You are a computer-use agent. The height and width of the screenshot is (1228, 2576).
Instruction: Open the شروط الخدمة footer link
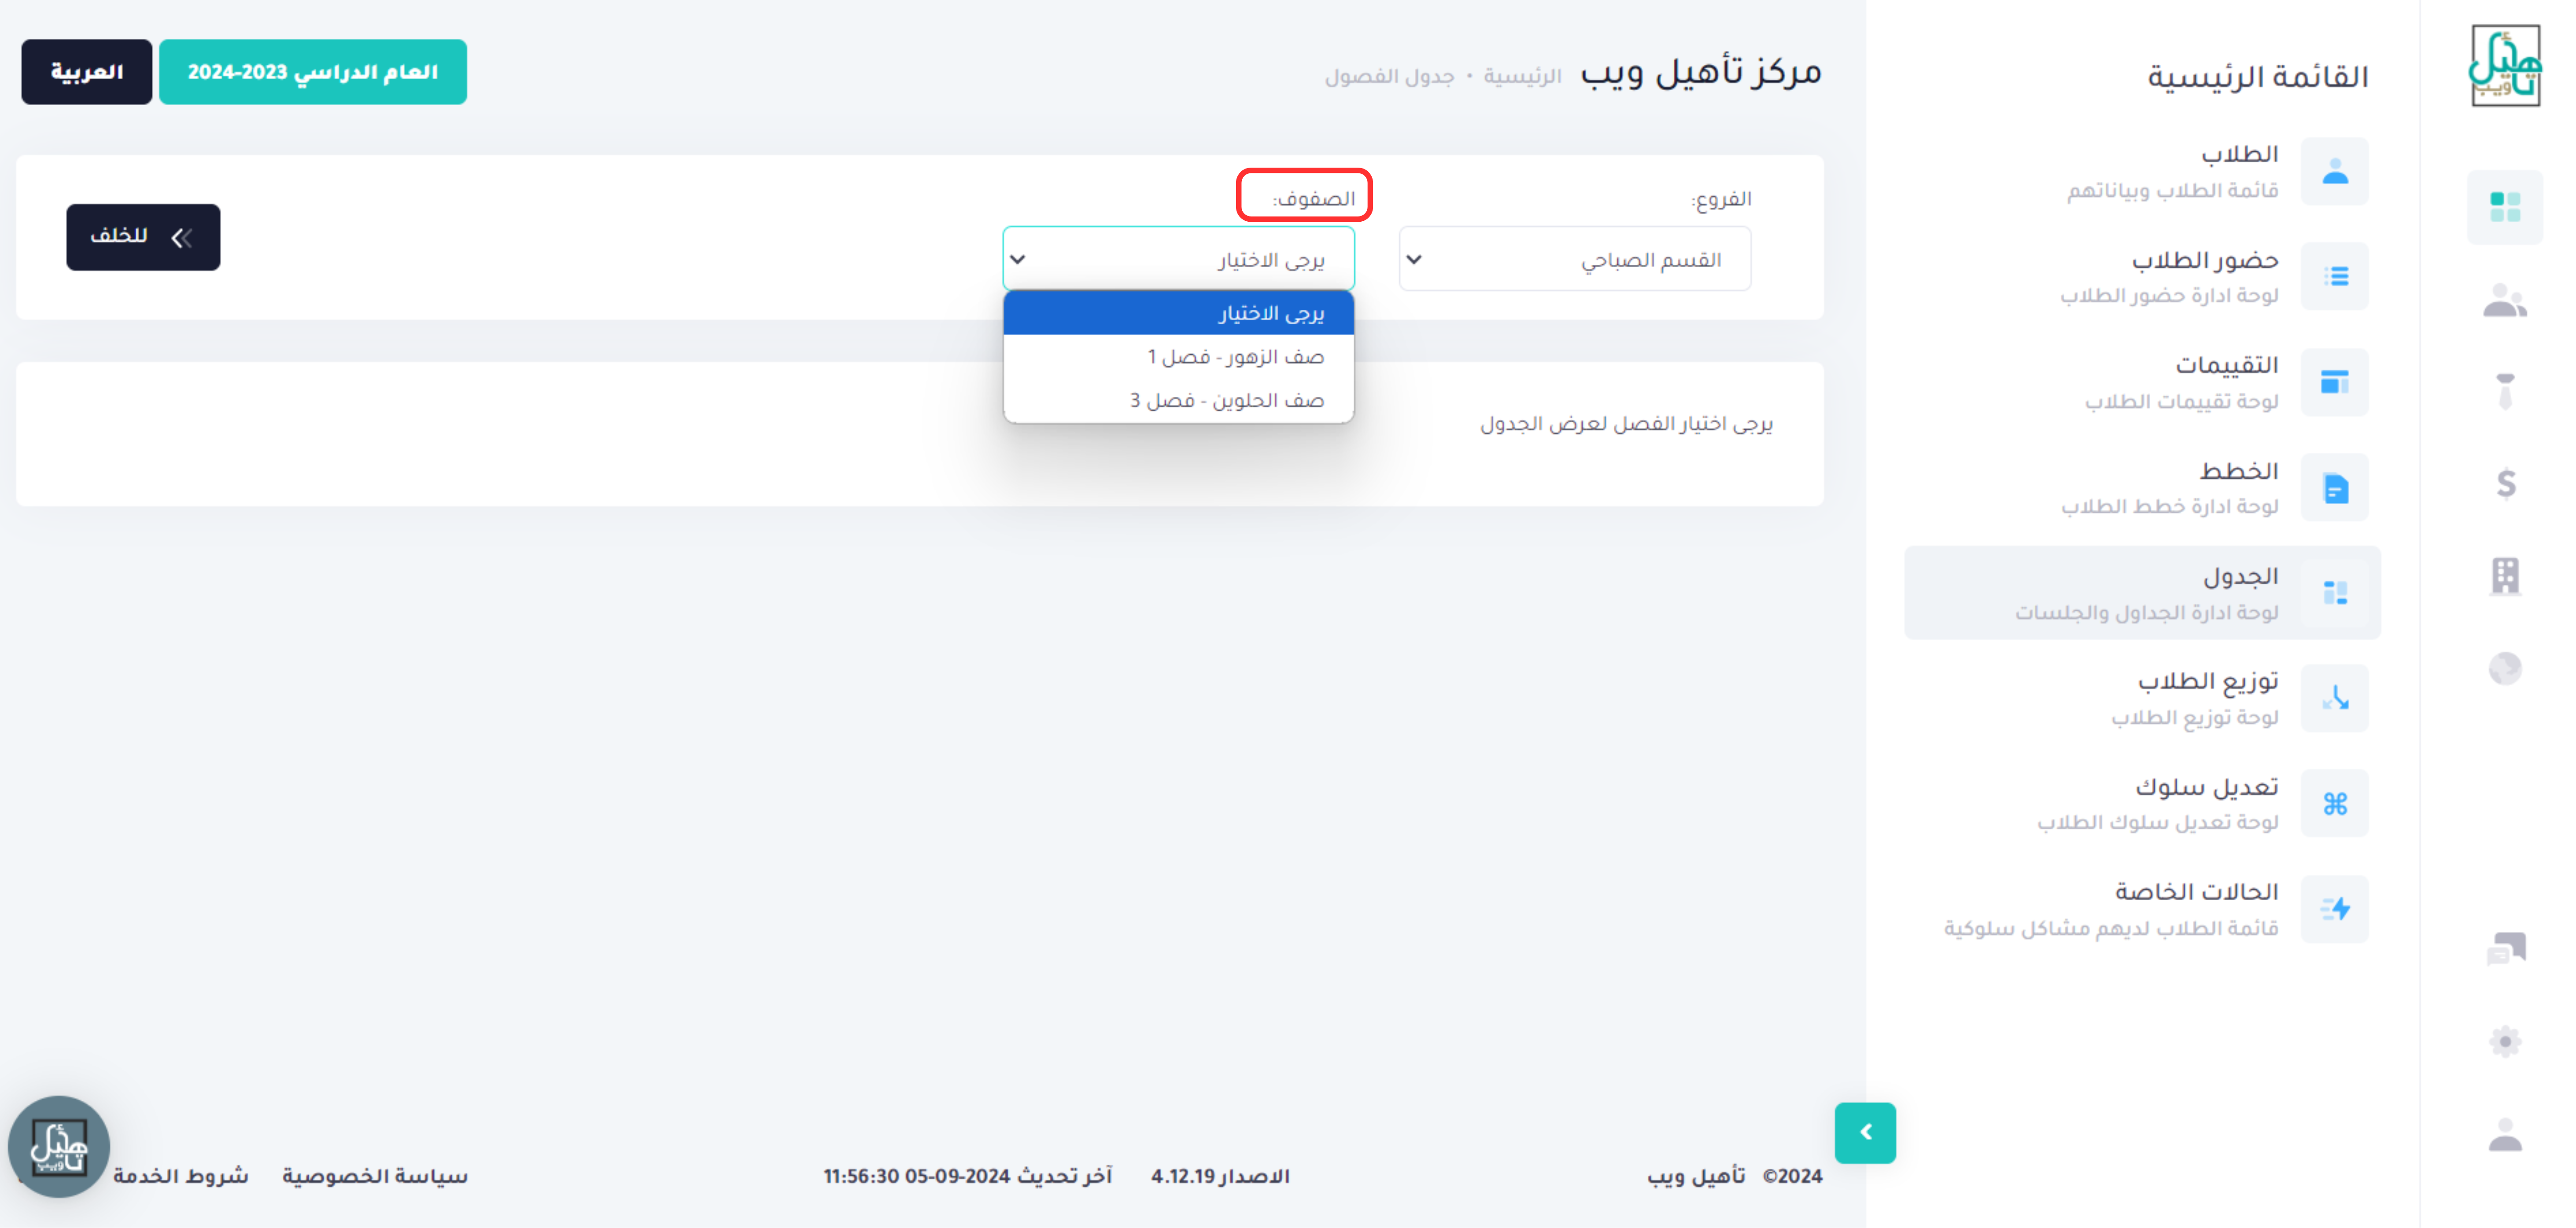click(x=180, y=1176)
